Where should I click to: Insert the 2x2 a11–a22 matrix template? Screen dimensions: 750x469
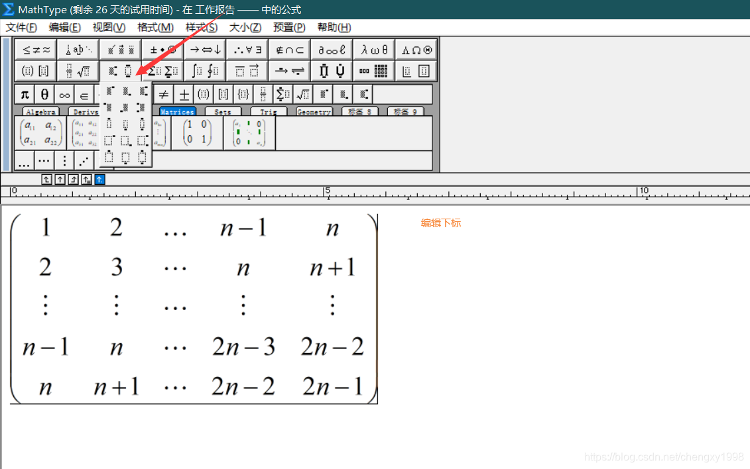[x=40, y=133]
